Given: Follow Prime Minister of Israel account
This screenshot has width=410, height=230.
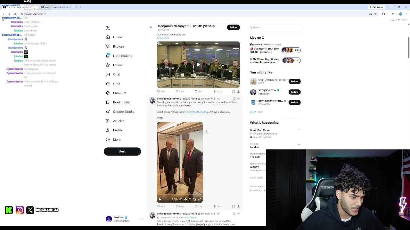Looking at the screenshot, I should point(294,102).
